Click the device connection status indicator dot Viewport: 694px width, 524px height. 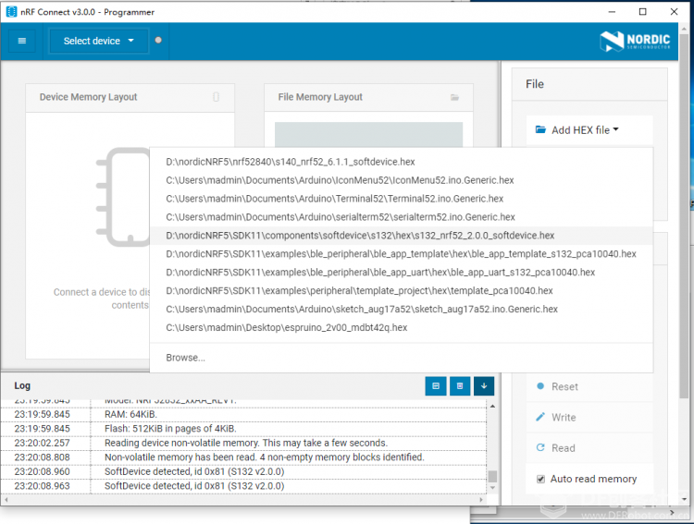[158, 41]
